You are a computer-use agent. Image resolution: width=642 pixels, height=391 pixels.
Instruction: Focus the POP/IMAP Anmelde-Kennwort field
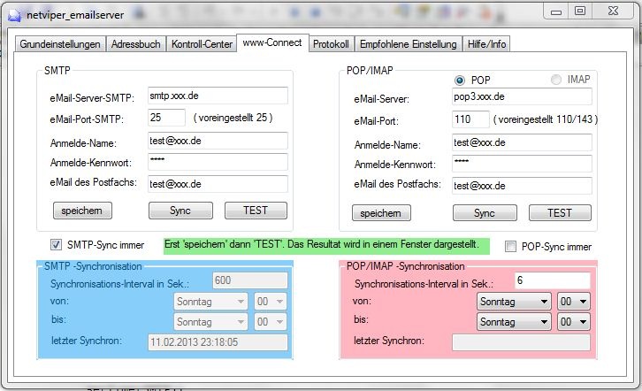click(x=522, y=164)
